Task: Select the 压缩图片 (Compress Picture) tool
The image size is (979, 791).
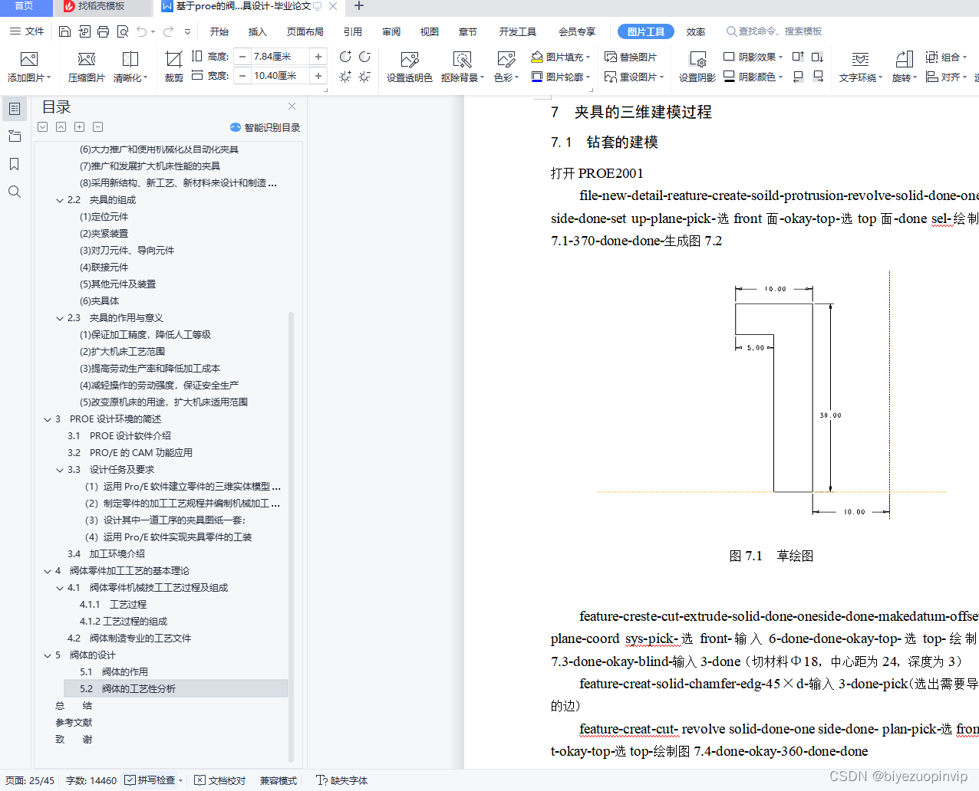Action: click(x=86, y=67)
